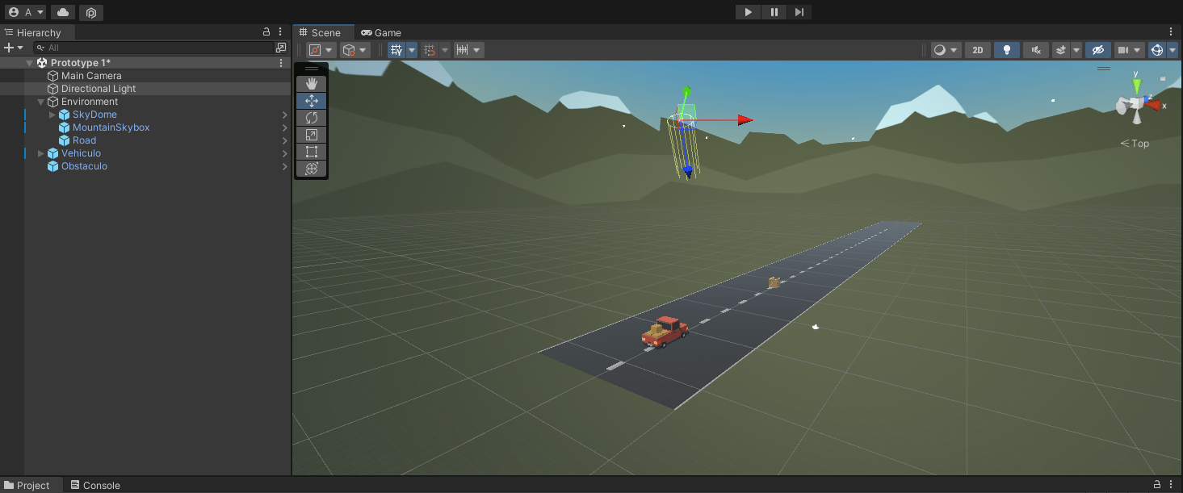
Task: Expand the Vehiculo object children
Action: click(x=41, y=153)
